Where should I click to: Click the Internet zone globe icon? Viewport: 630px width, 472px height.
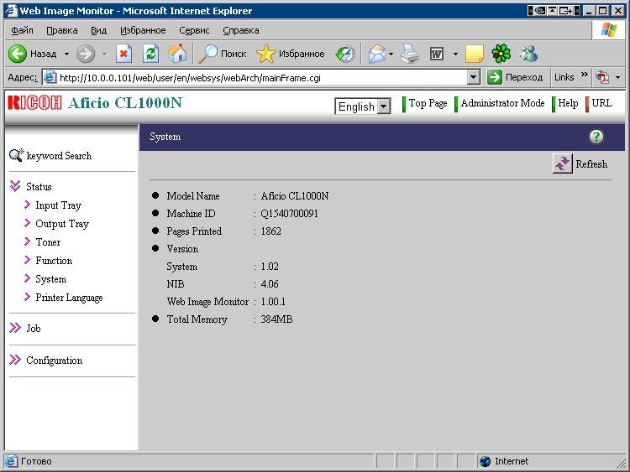click(x=485, y=462)
